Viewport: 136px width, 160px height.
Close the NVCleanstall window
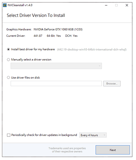coord(127,5)
